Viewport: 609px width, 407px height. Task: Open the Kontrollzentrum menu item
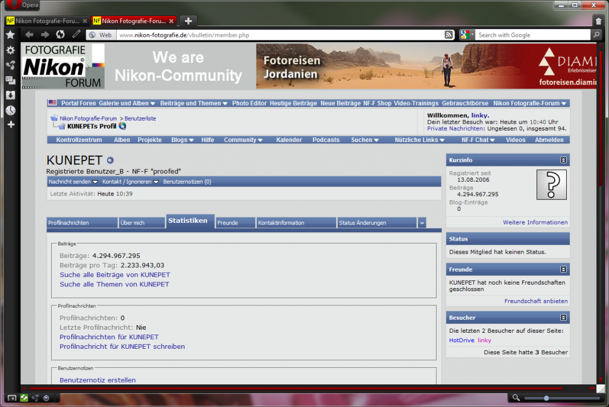pos(79,140)
